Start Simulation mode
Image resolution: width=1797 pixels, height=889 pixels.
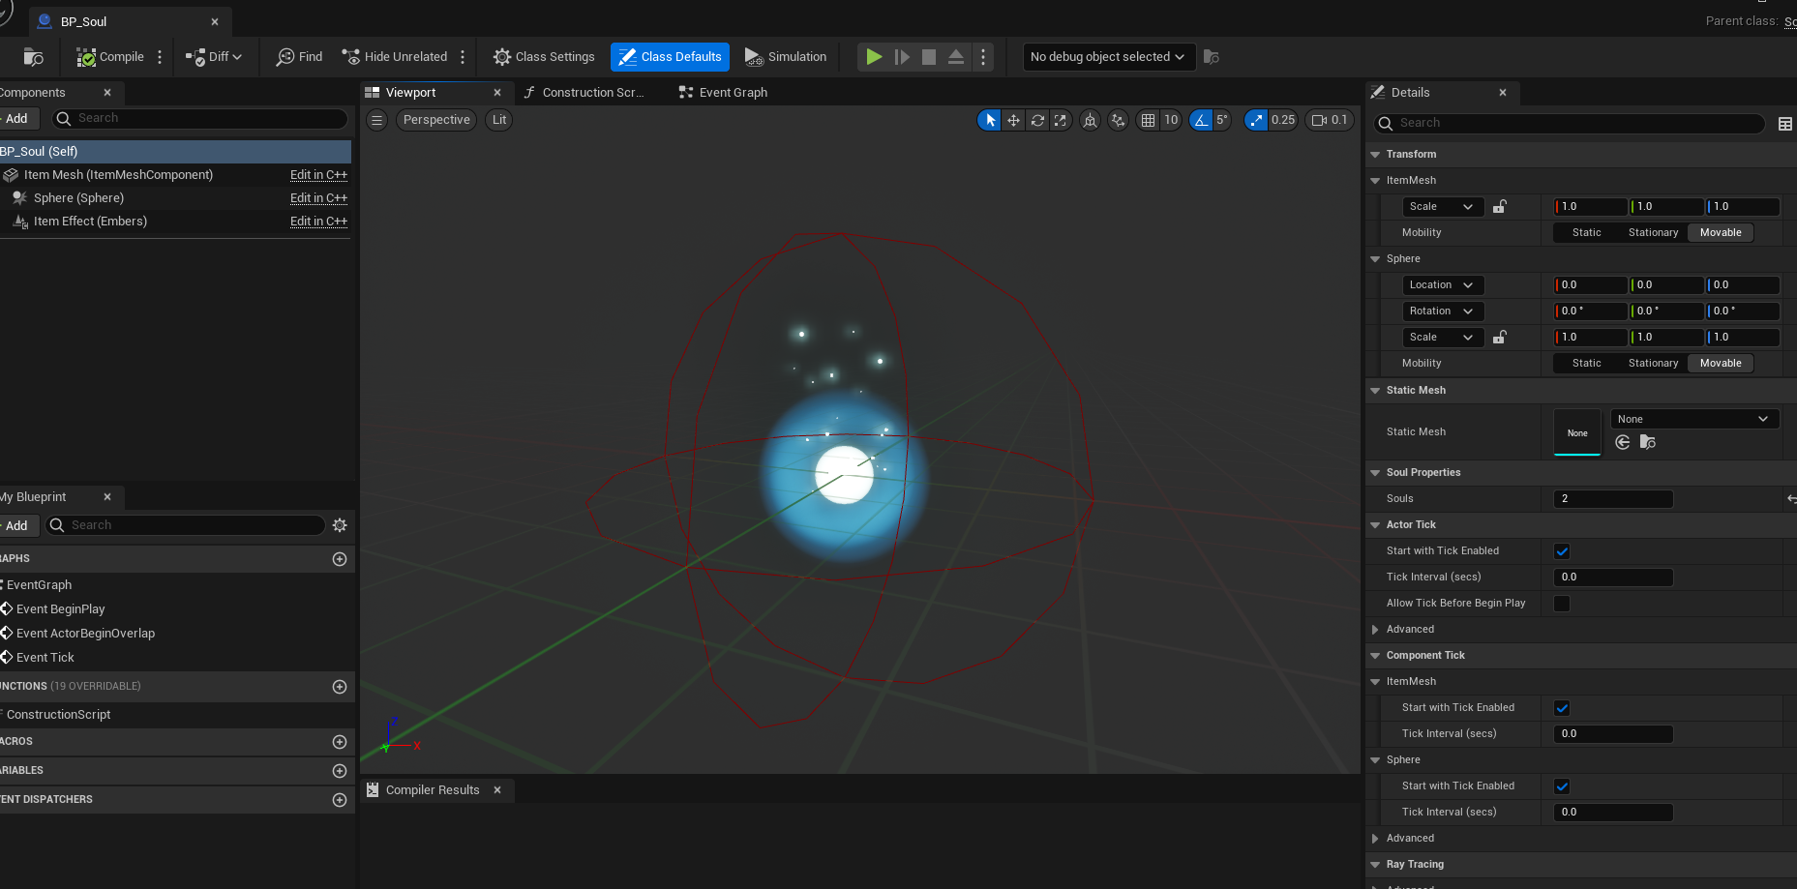coord(786,57)
